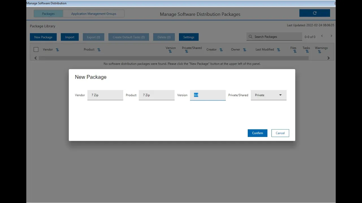Viewport: 362px width, 203px height.
Task: Click the 'No software distribution packages' message
Action: [x=182, y=64]
